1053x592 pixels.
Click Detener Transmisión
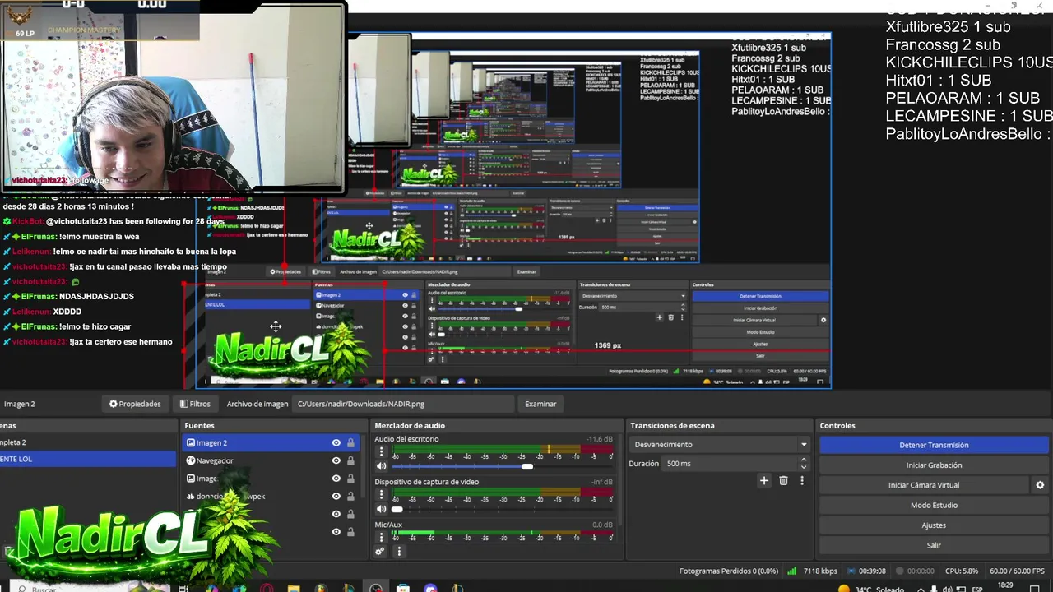pos(934,445)
